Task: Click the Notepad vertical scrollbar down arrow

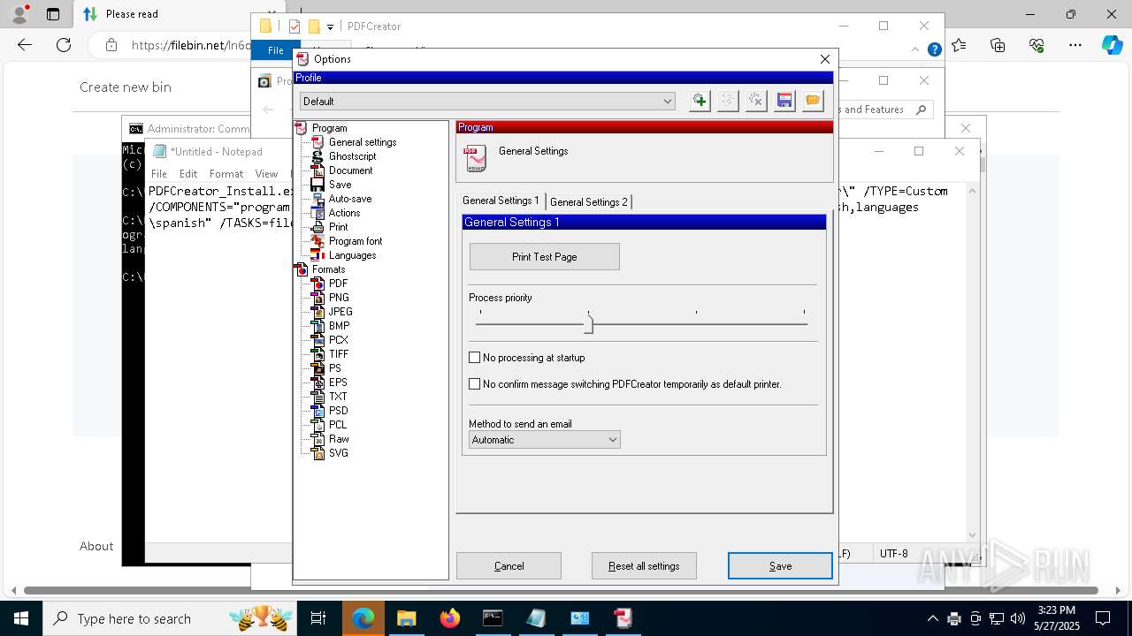Action: [973, 534]
